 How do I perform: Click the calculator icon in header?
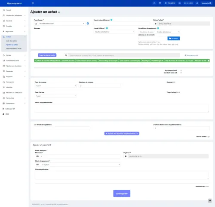160,3
